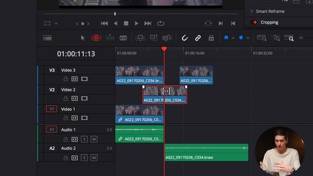Click the red timeline playhead handle

(164, 49)
